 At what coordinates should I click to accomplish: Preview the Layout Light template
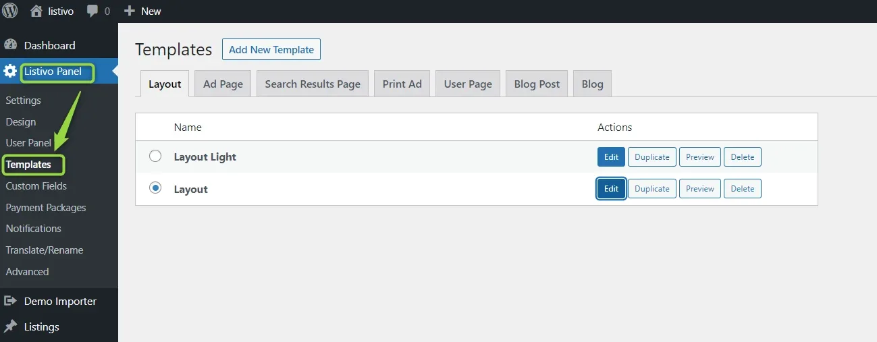tap(700, 156)
